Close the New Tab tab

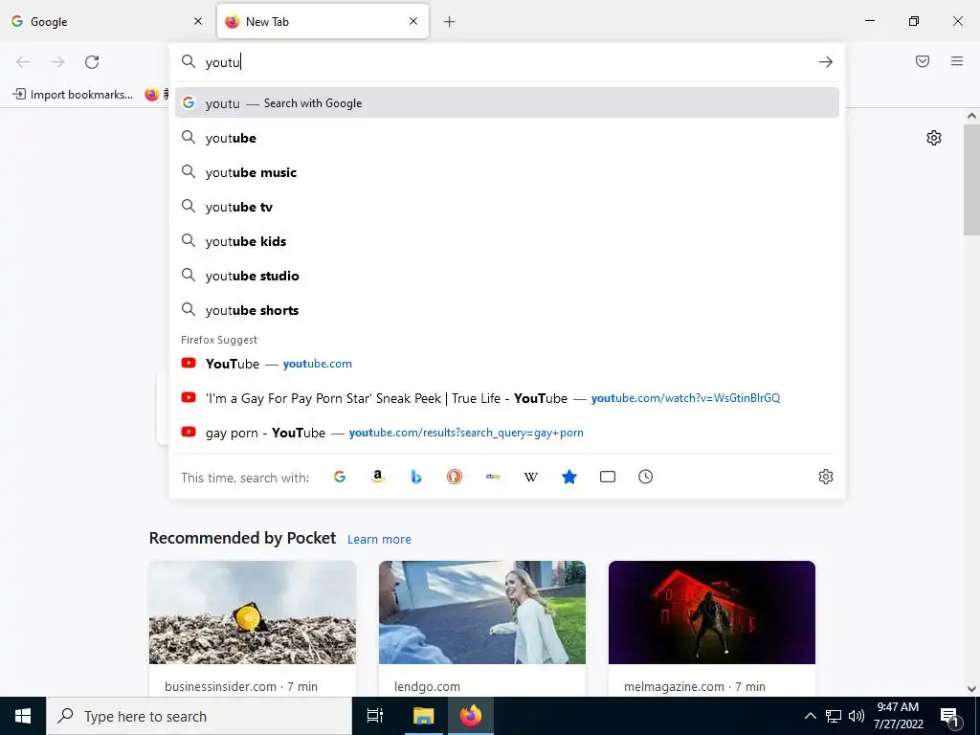pos(413,21)
